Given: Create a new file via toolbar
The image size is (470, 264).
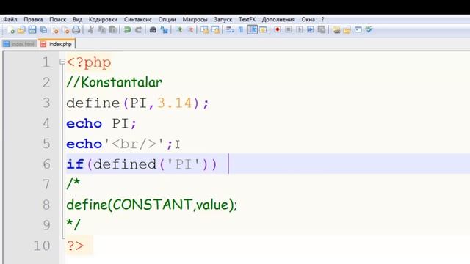Looking at the screenshot, I should tap(11, 29).
